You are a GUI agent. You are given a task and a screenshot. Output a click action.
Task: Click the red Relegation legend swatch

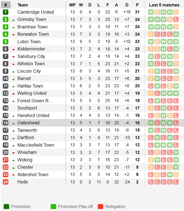pos(100,207)
